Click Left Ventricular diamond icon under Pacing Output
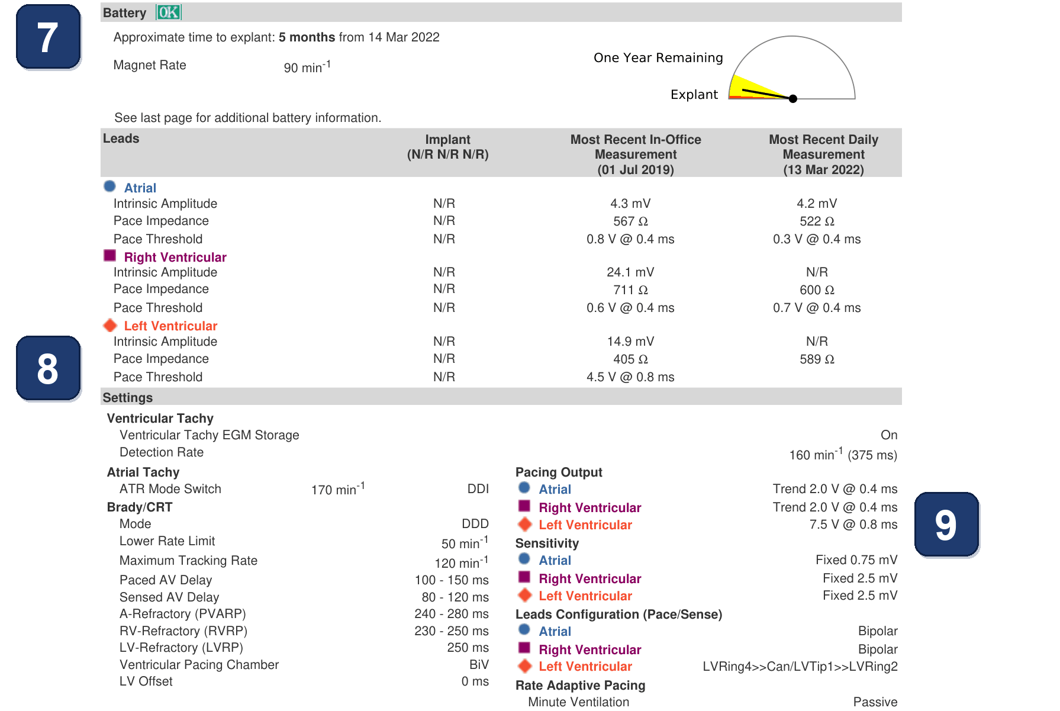Viewport: 1060px width, 711px height. pos(525,524)
